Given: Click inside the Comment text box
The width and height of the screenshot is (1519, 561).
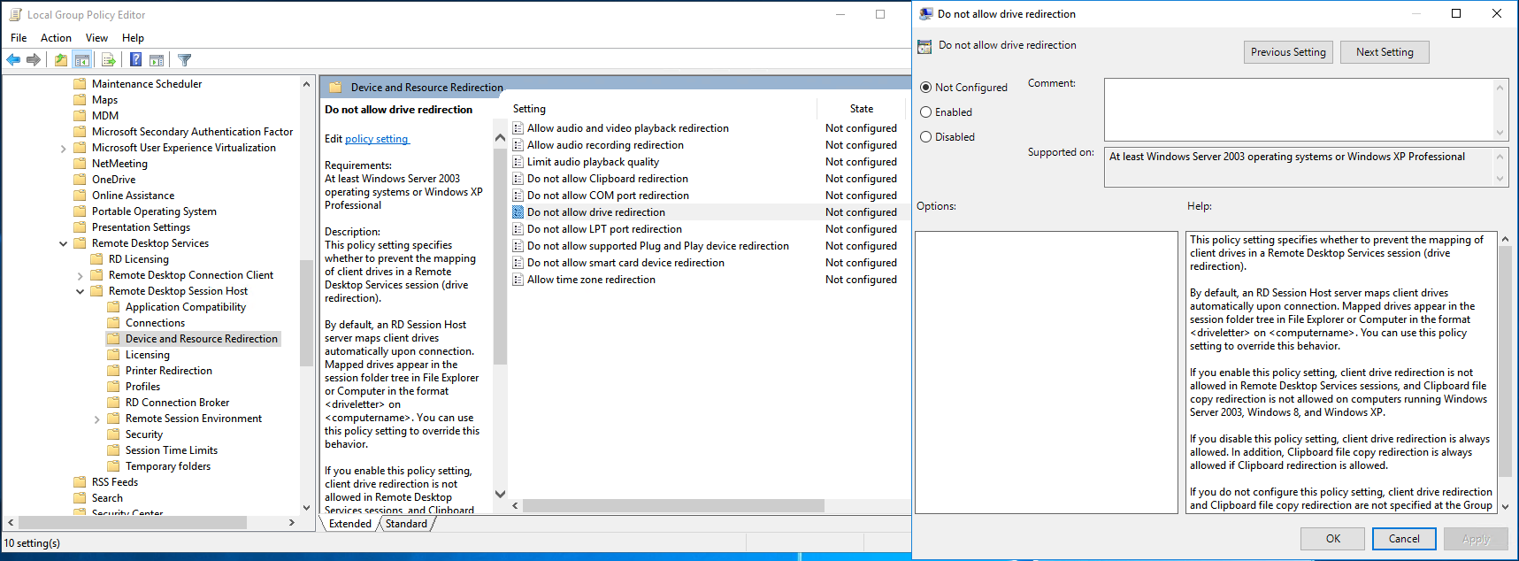Looking at the screenshot, I should (1298, 109).
